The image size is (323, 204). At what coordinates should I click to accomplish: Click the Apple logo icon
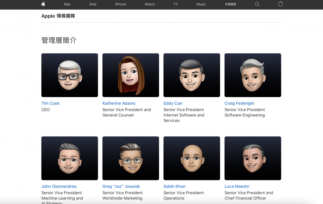(43, 4)
